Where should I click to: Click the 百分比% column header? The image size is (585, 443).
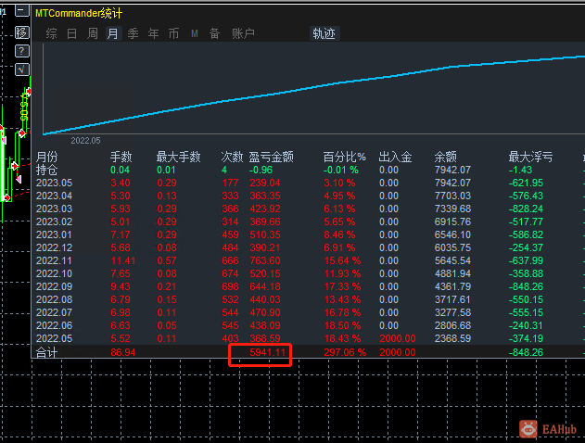(344, 157)
